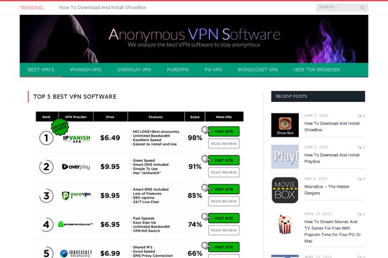This screenshot has width=388, height=258.
Task: Open the Popcorn Time post thumbnail
Action: coord(285,224)
